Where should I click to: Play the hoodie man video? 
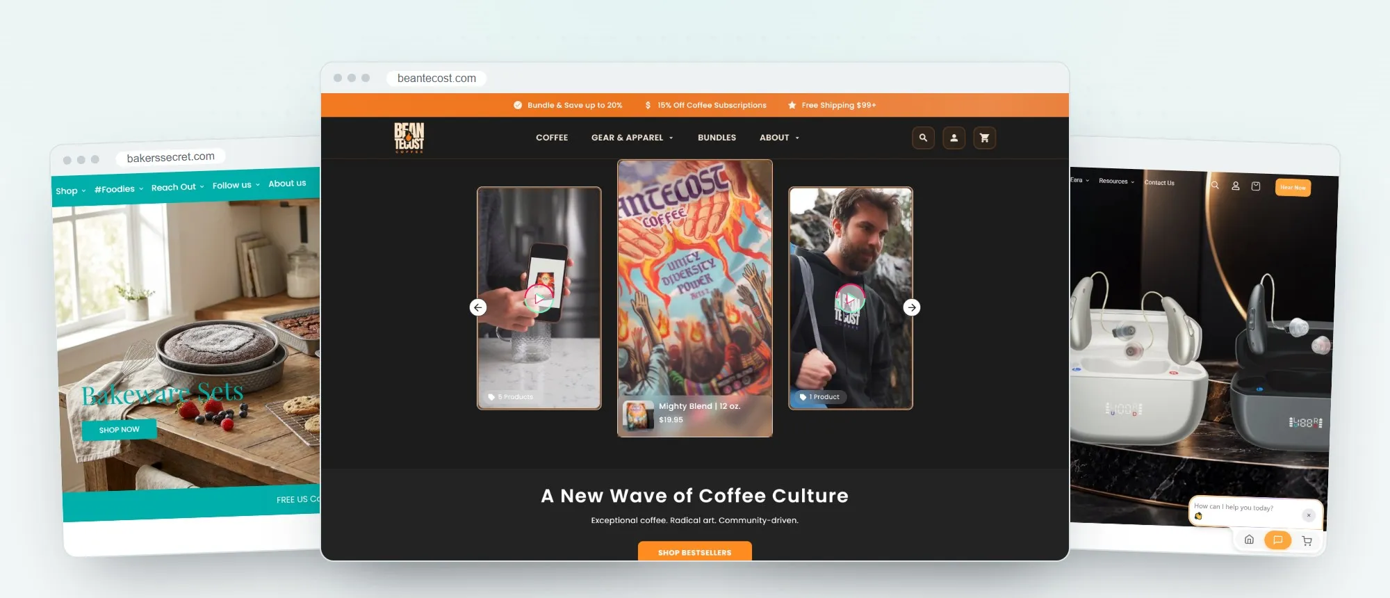click(x=850, y=298)
